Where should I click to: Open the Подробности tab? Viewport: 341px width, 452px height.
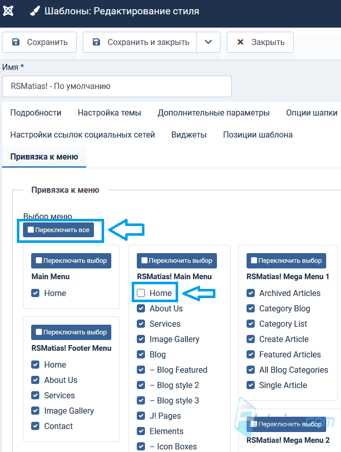36,112
